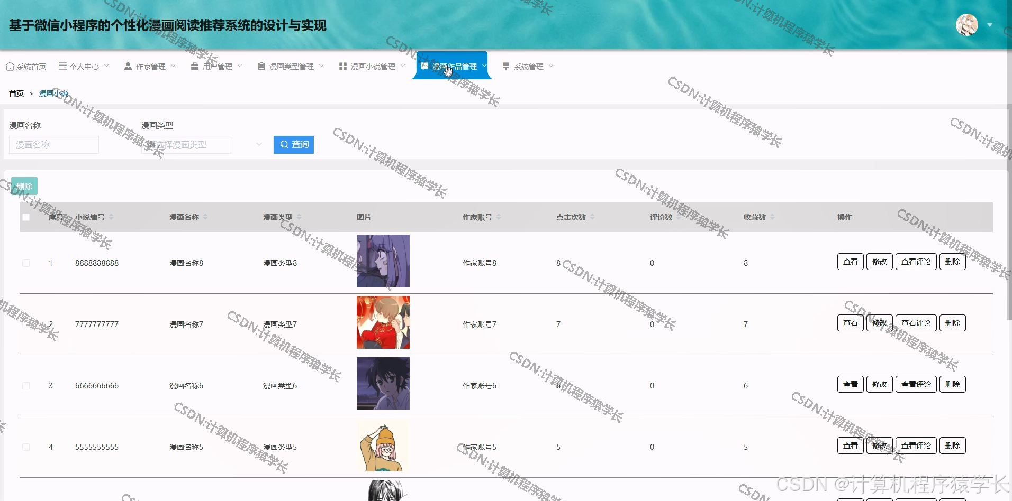Go to 系统首页 menu item
Image resolution: width=1012 pixels, height=501 pixels.
point(26,67)
